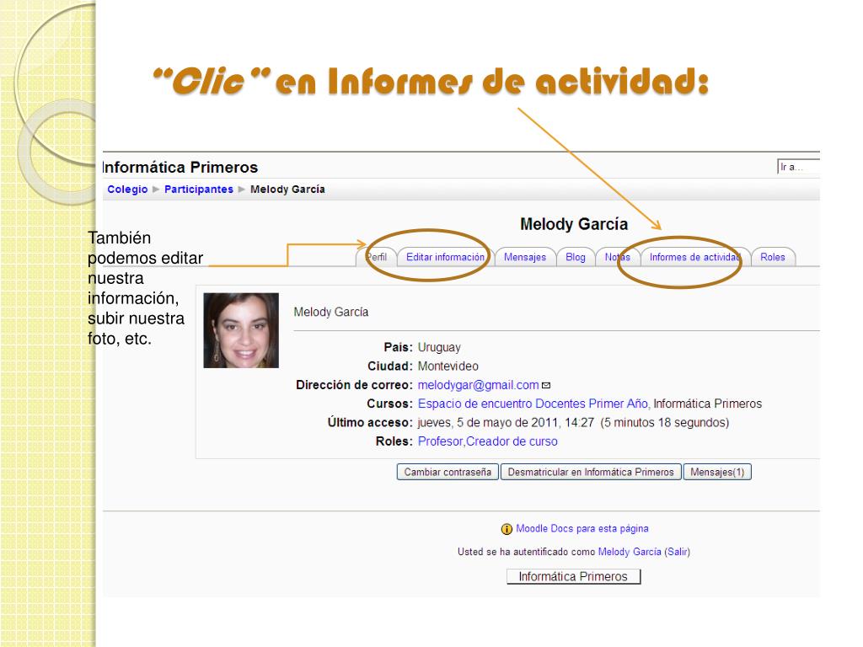Click the 'jueves, 5 de mayo de 2011' access date

coord(488,423)
